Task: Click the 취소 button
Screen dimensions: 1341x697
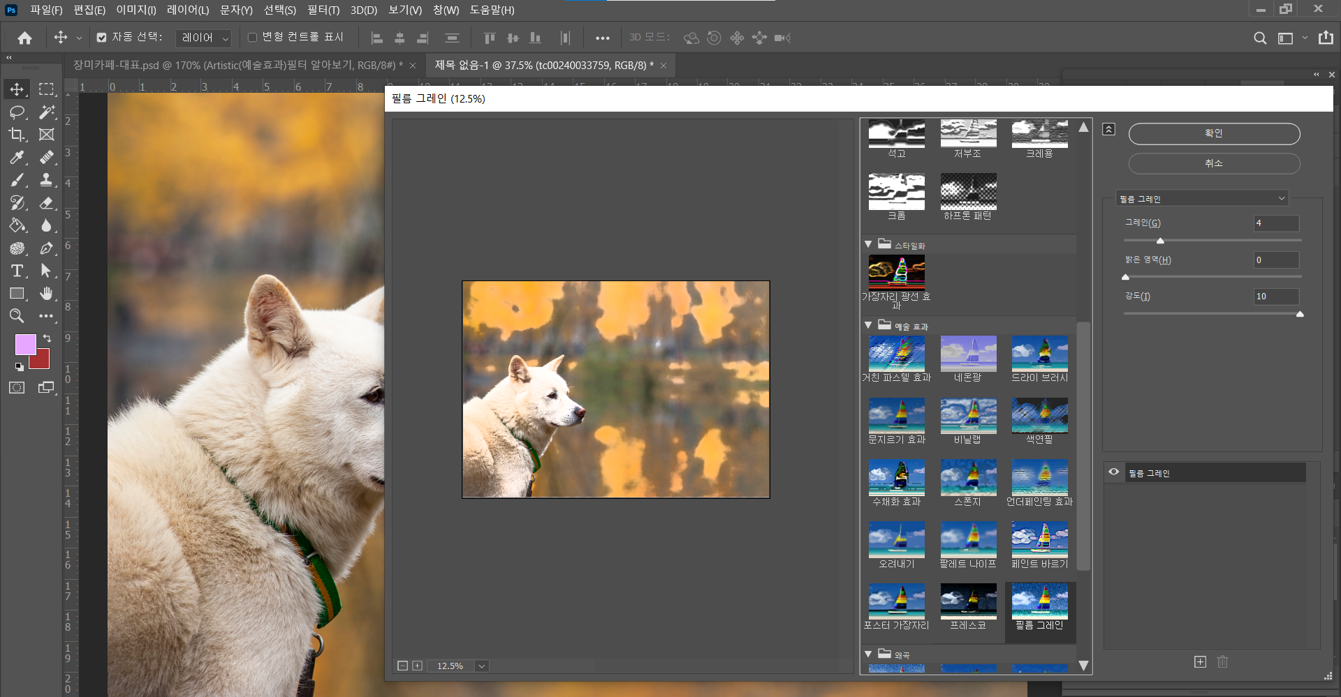Action: click(x=1214, y=163)
